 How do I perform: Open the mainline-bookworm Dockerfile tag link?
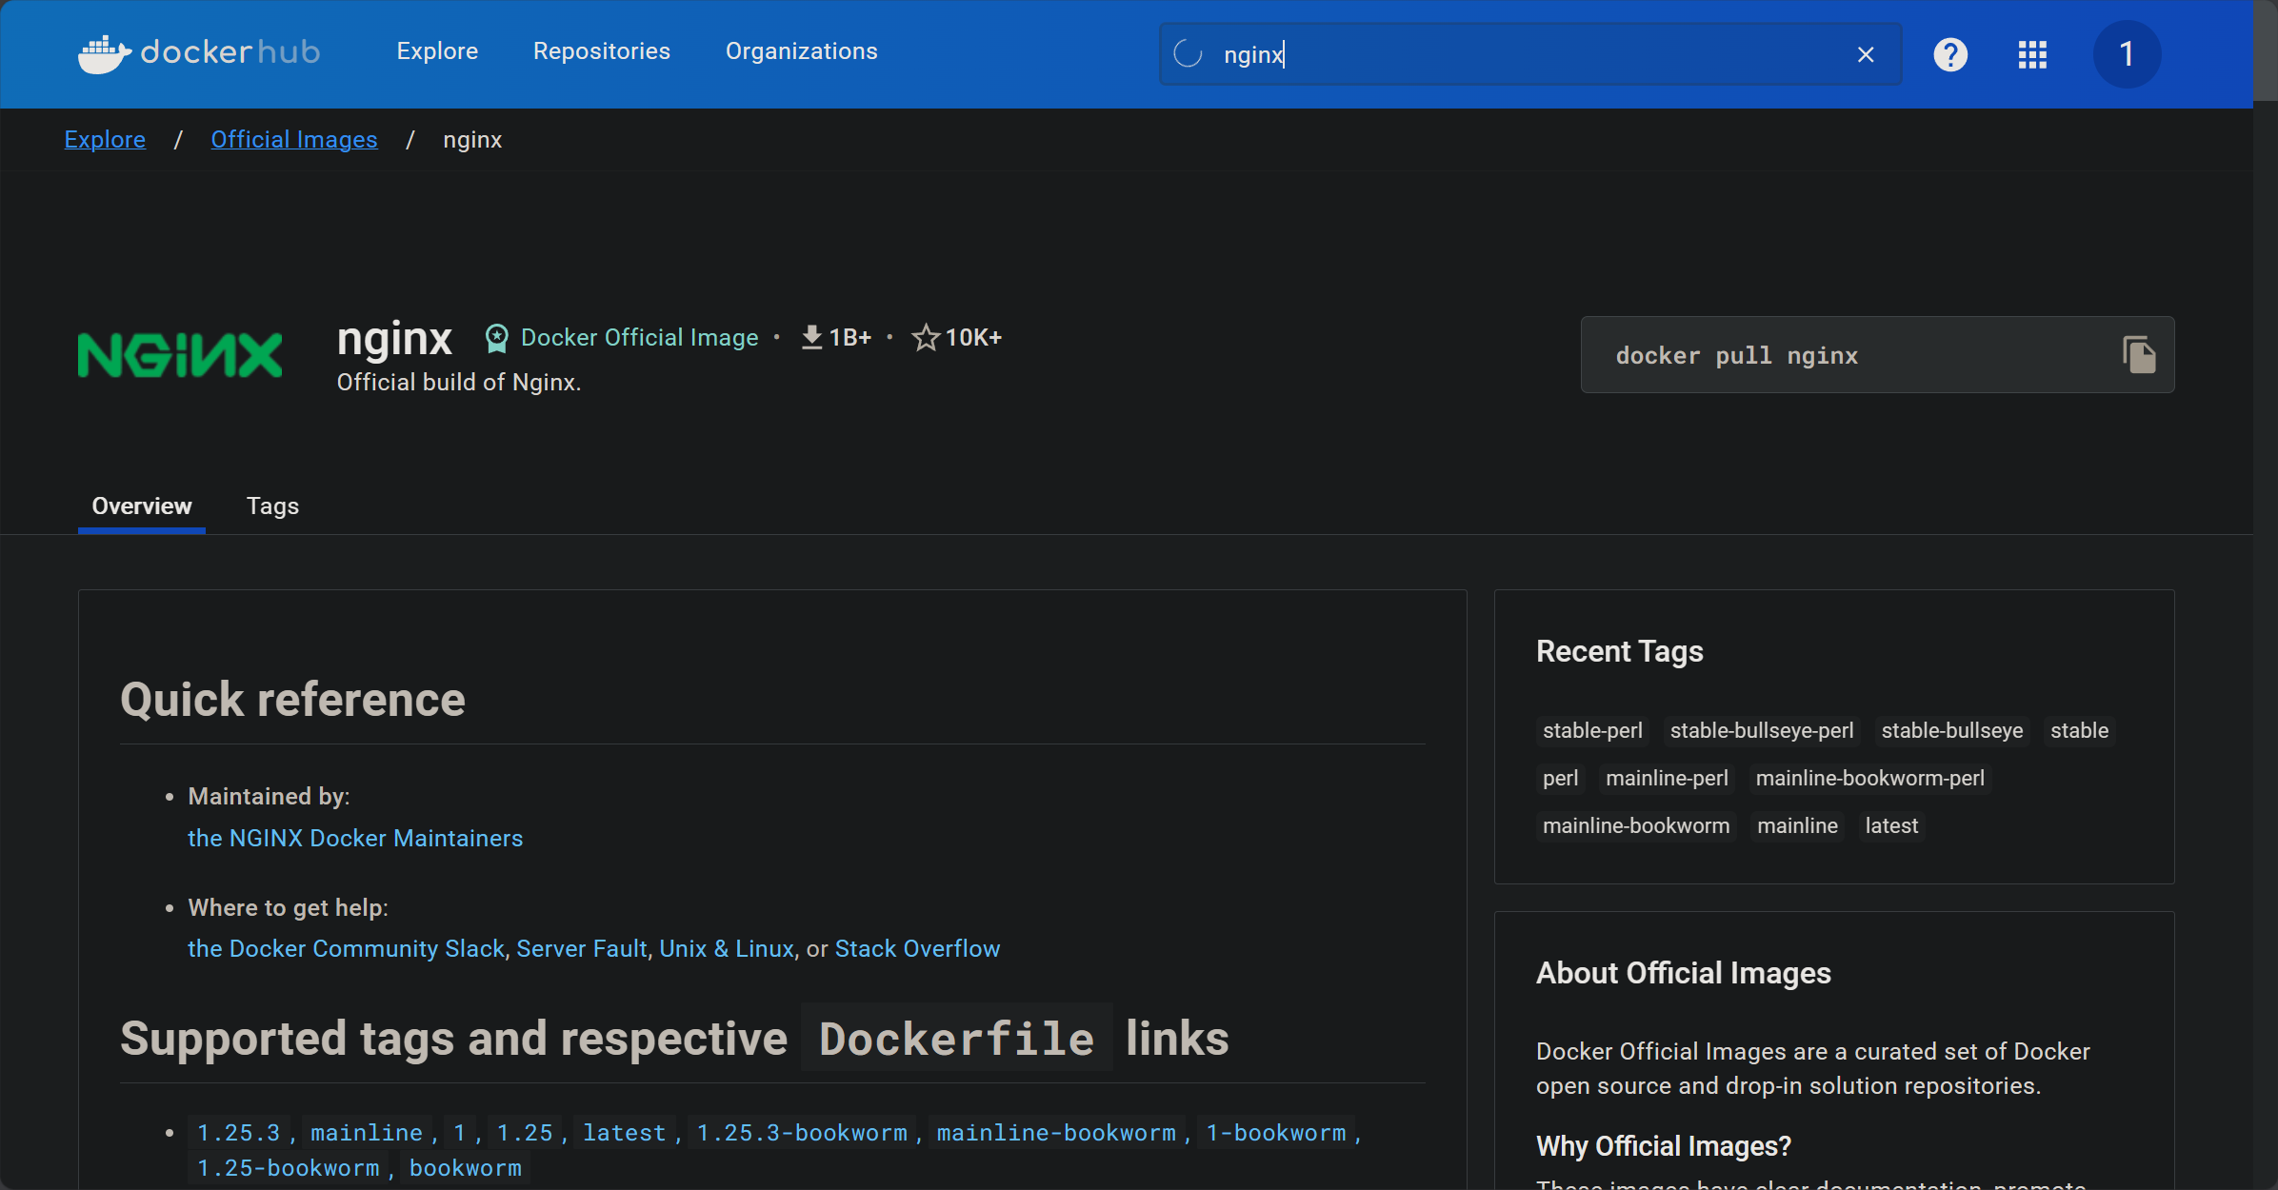tap(1056, 1133)
